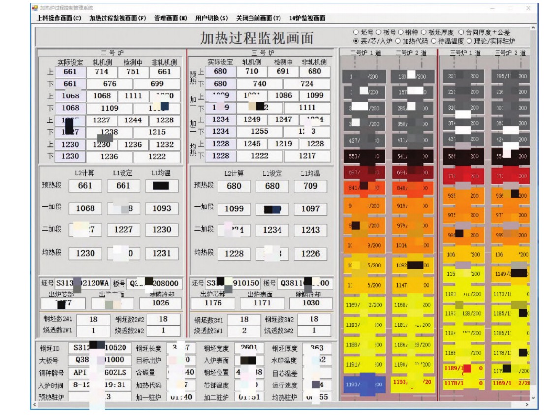Viewport: 560px width, 415px height.
Task: Click the horizontal scrollbar's left arrow
Action: [x=35, y=404]
